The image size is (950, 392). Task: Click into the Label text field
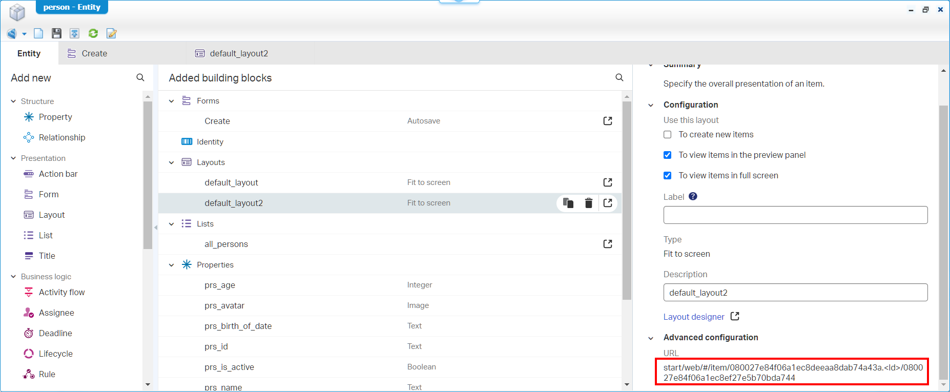[795, 215]
